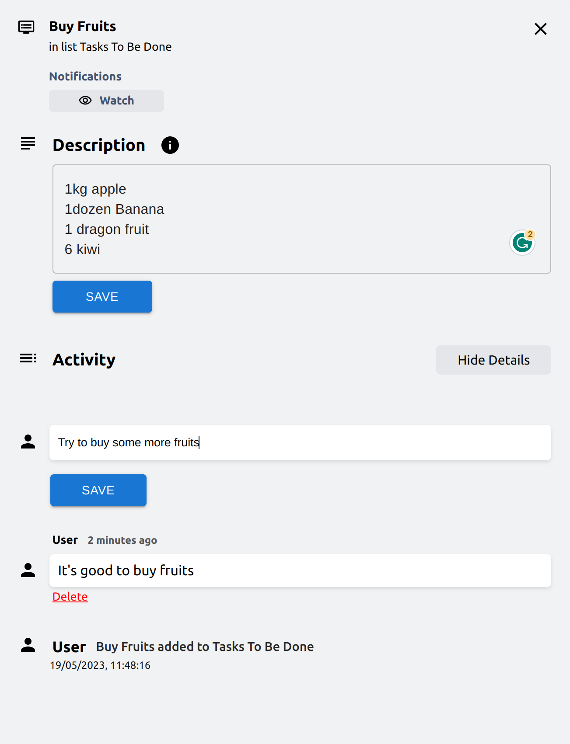Image resolution: width=570 pixels, height=744 pixels.
Task: Click the card icon beside Buy Fruits title
Action: coord(26,27)
